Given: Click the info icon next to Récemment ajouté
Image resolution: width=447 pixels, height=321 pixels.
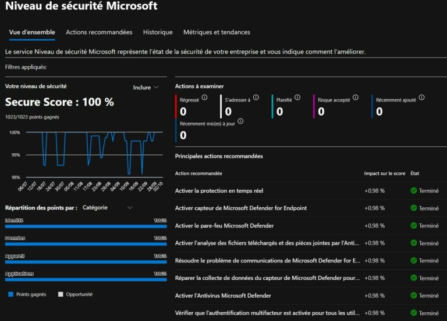Looking at the screenshot, I should tap(421, 98).
